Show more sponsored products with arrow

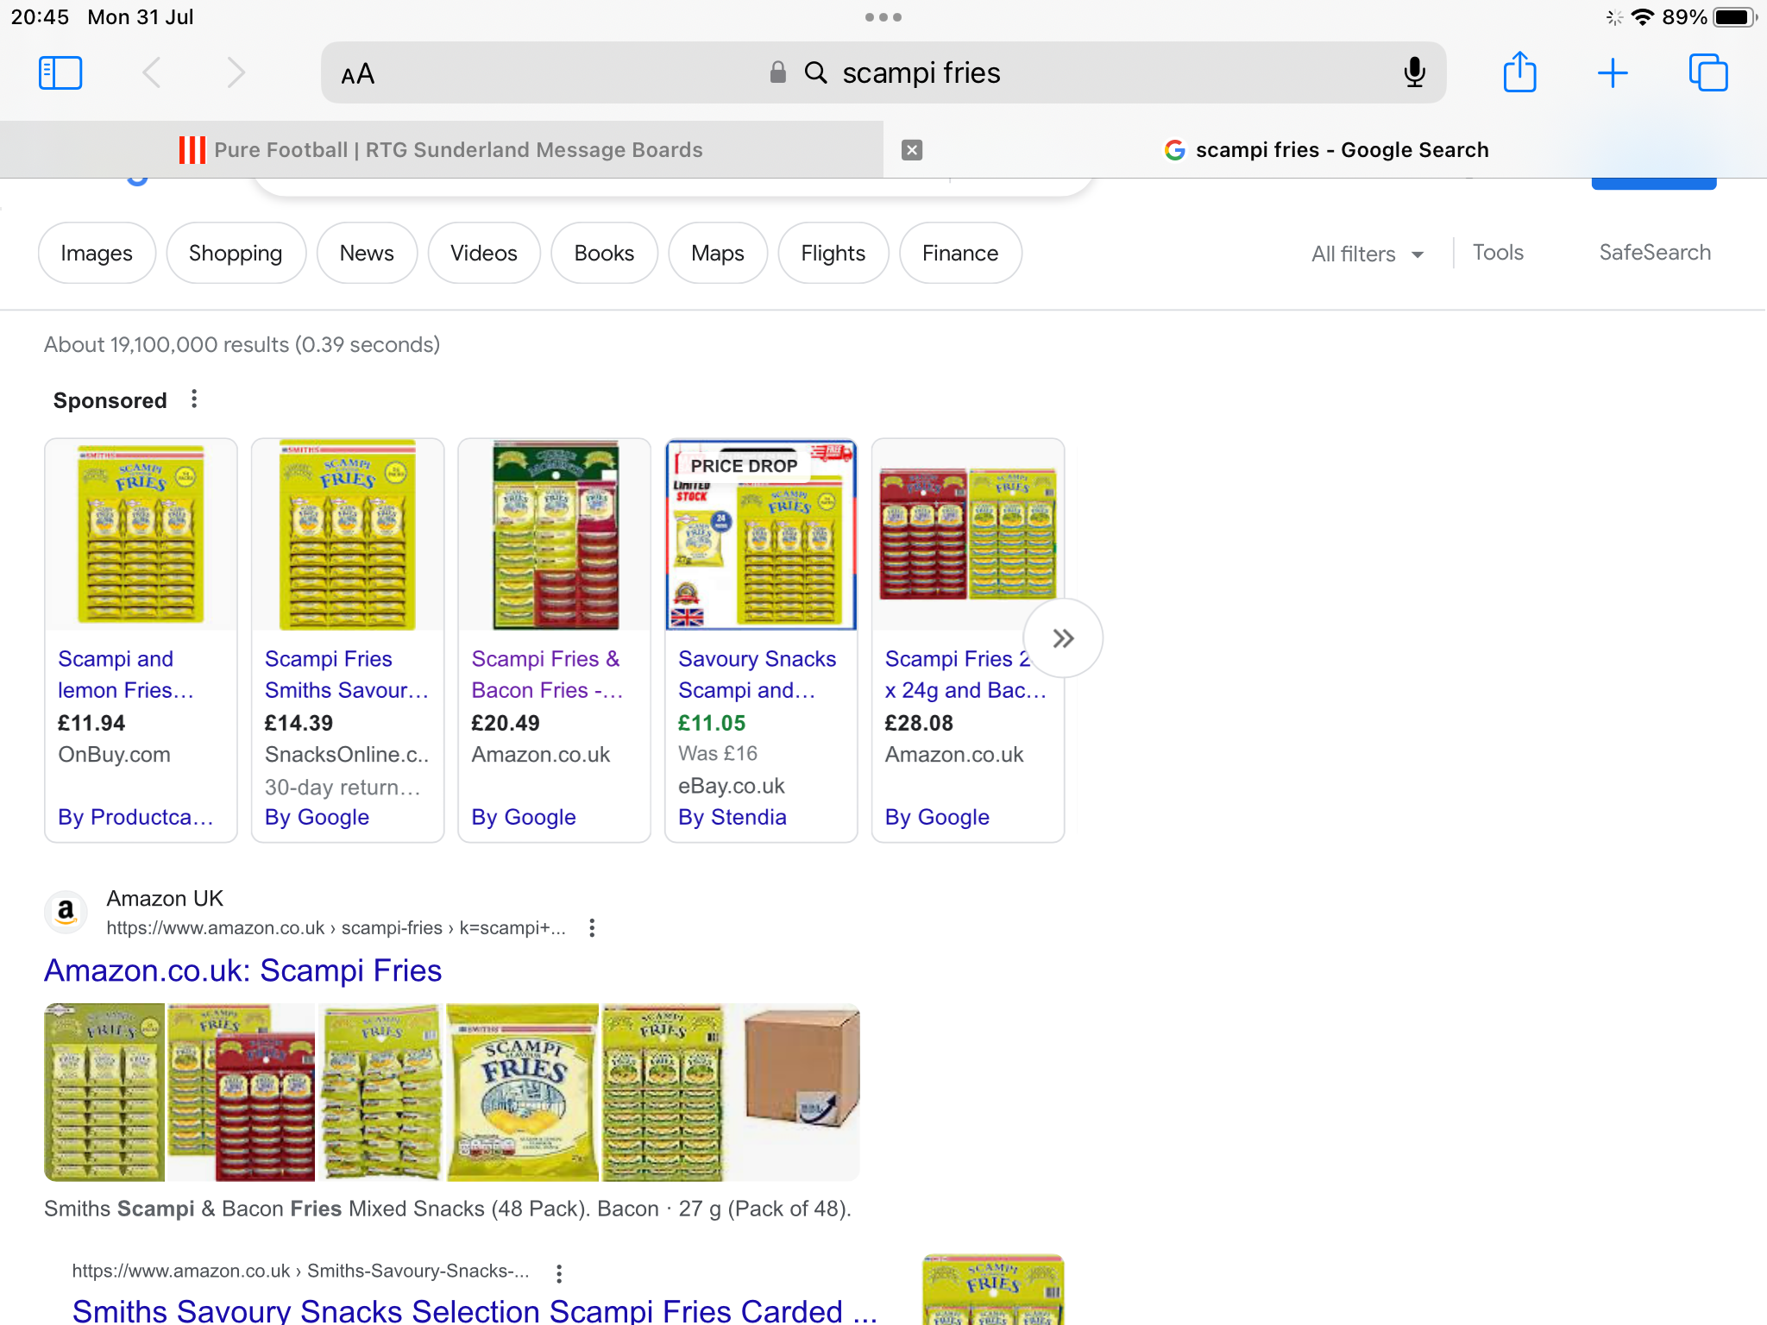[x=1063, y=638]
